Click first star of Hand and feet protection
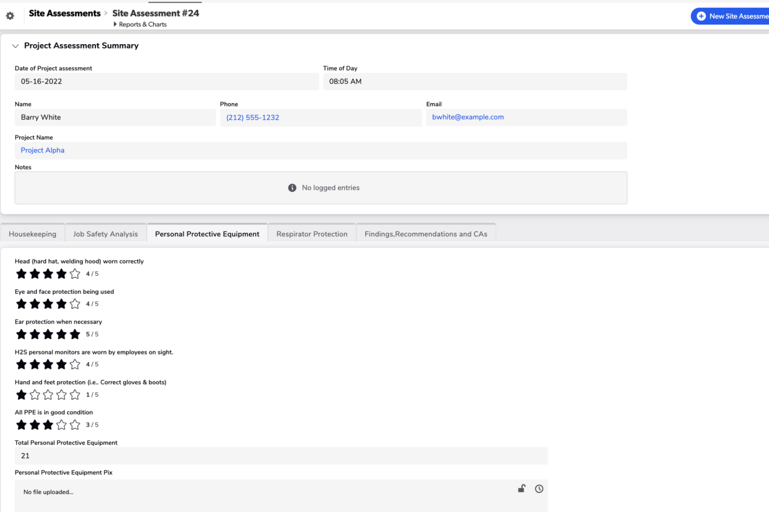 [x=21, y=394]
